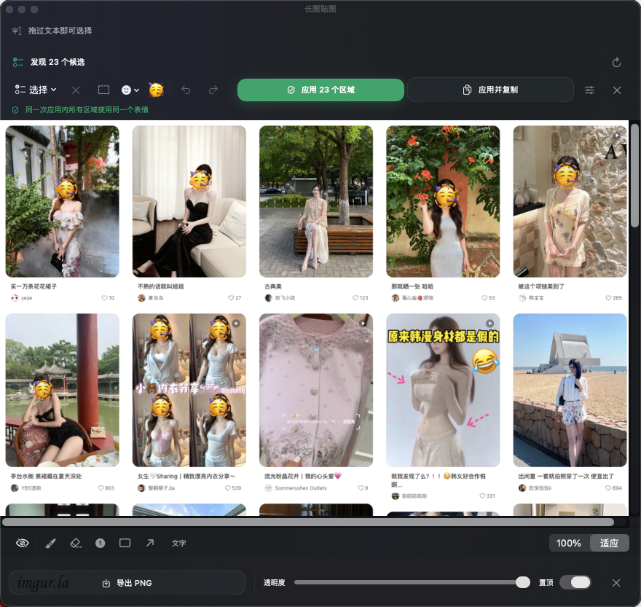The height and width of the screenshot is (607, 641).
Task: Click the undo arrow
Action: pos(186,90)
